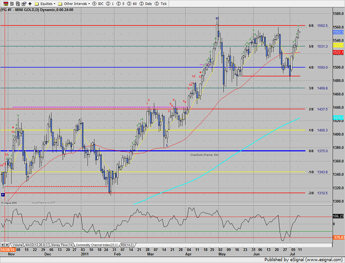Click the red 1522.1 moving average tag
This screenshot has height=263, width=345.
(338, 53)
